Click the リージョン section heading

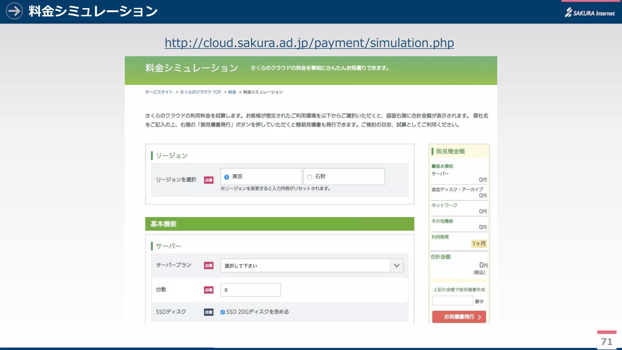172,156
